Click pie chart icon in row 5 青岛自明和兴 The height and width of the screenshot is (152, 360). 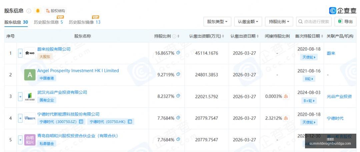(178, 139)
